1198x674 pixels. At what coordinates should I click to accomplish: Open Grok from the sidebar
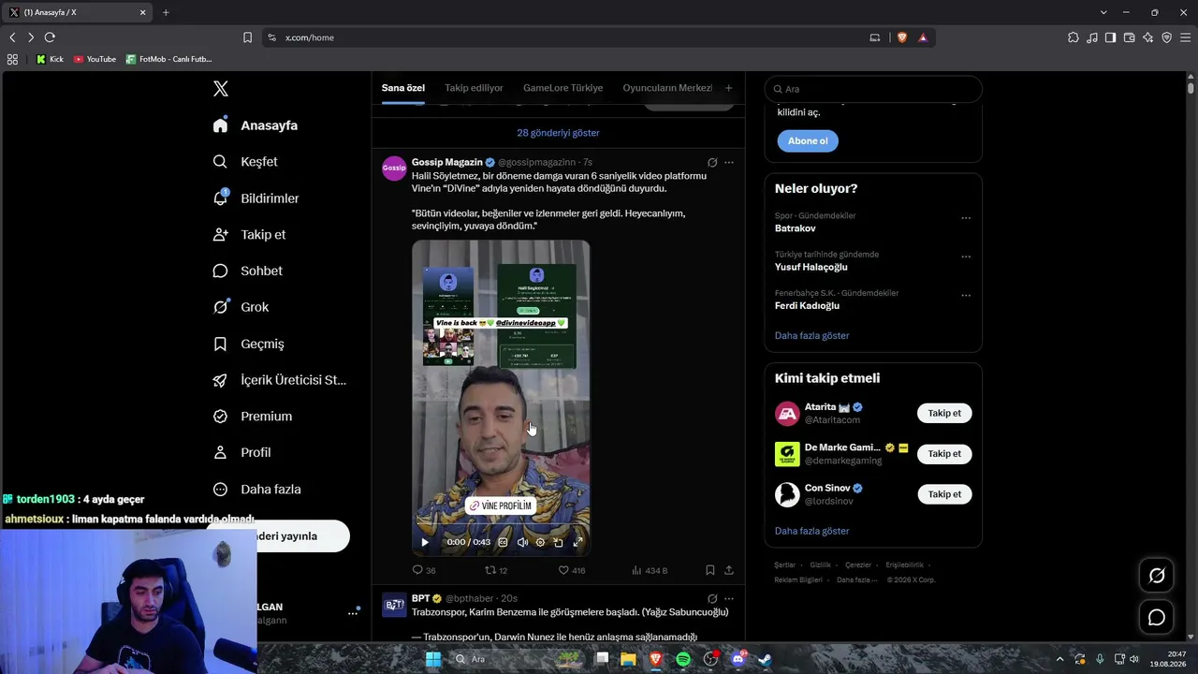coord(241,307)
